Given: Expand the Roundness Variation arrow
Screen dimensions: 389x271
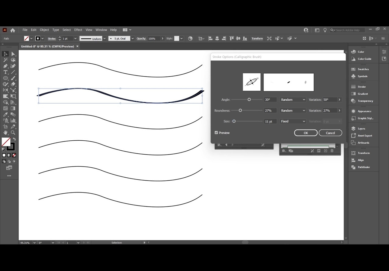Looking at the screenshot, I should [x=339, y=111].
